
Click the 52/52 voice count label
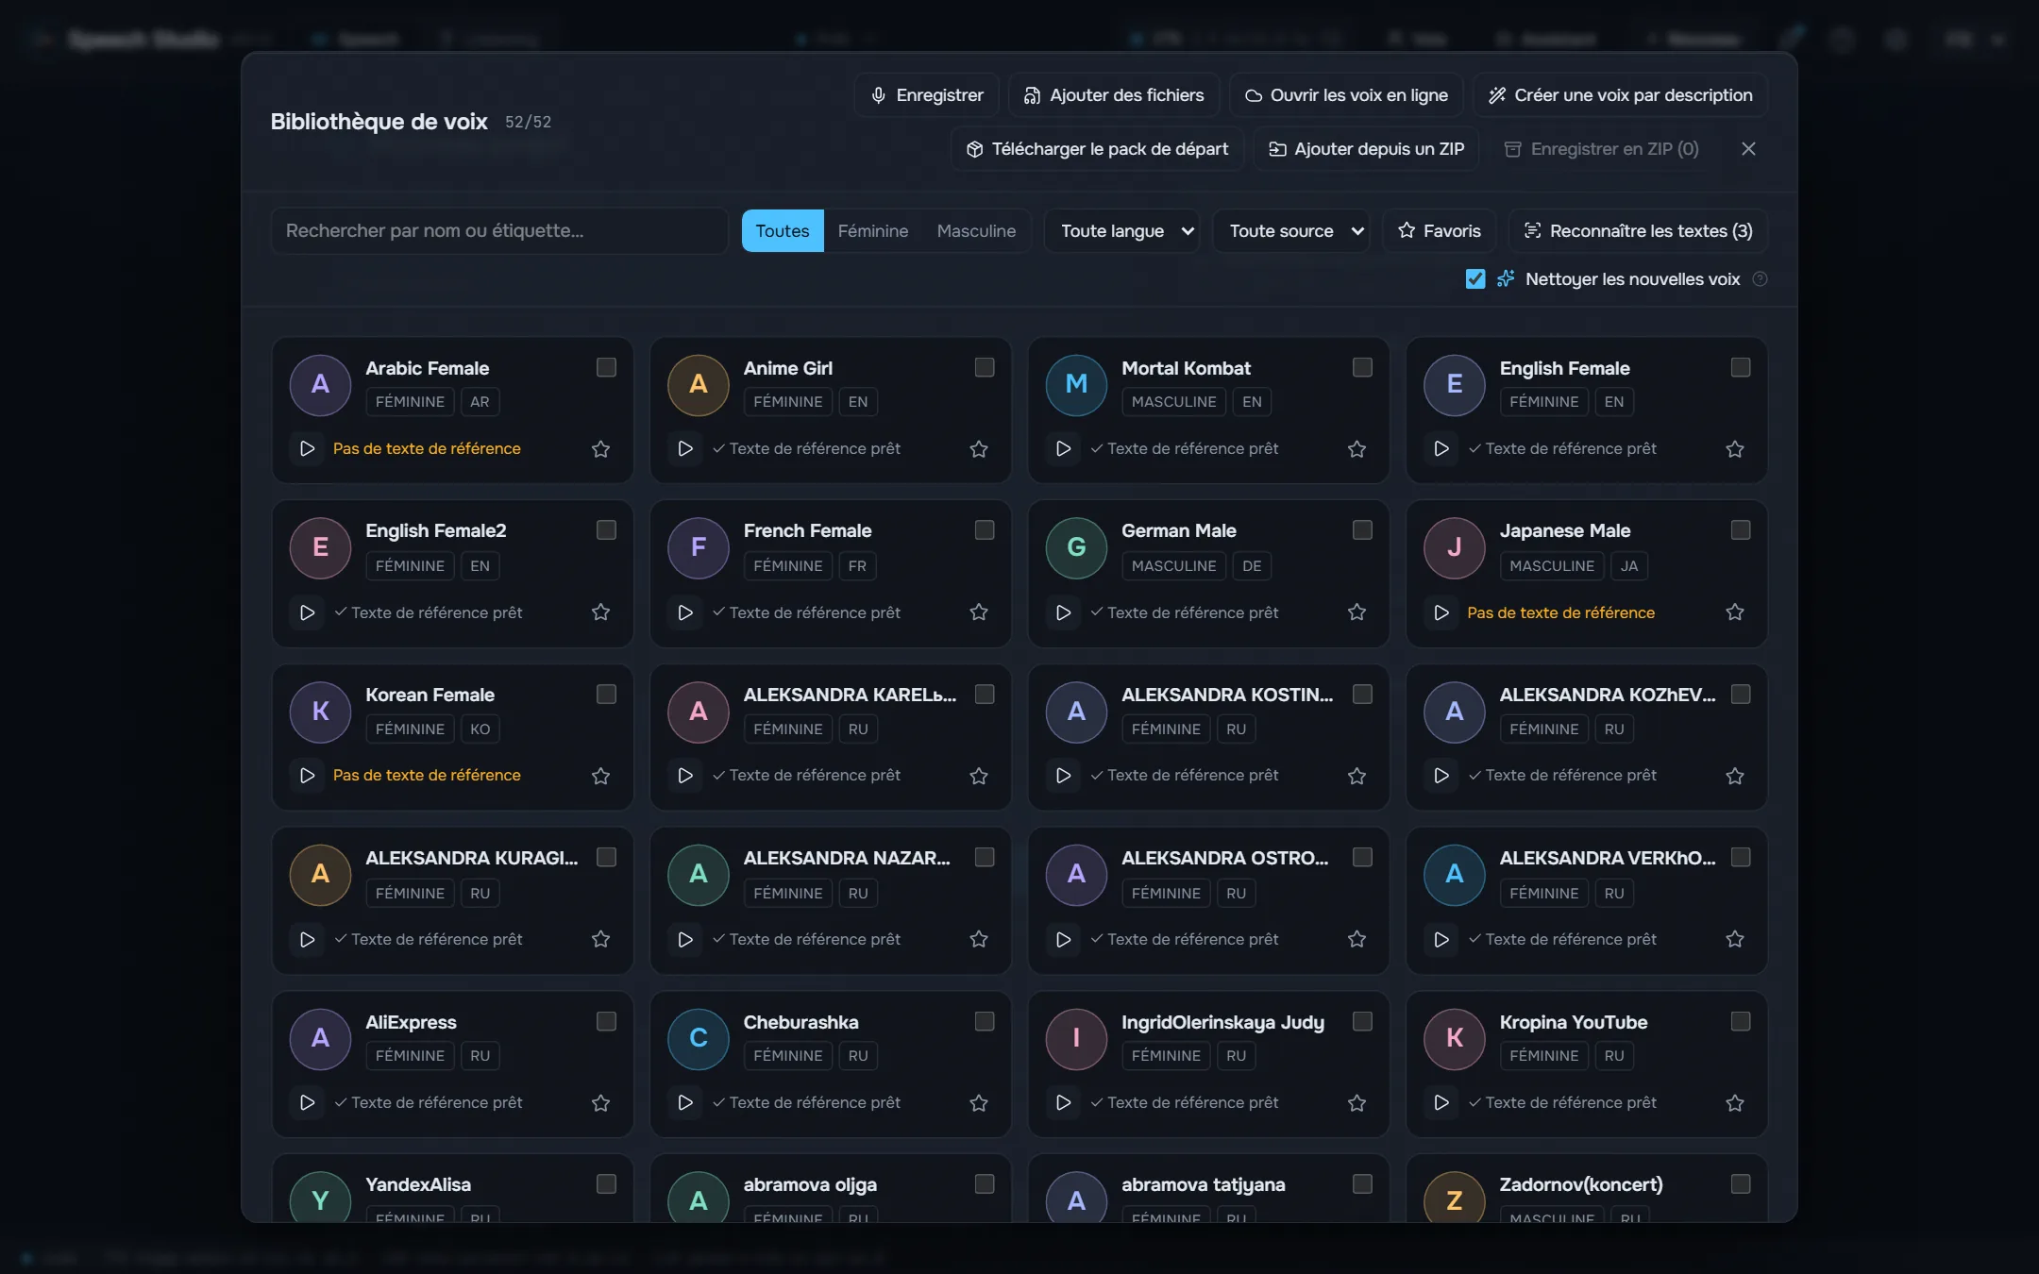click(528, 123)
